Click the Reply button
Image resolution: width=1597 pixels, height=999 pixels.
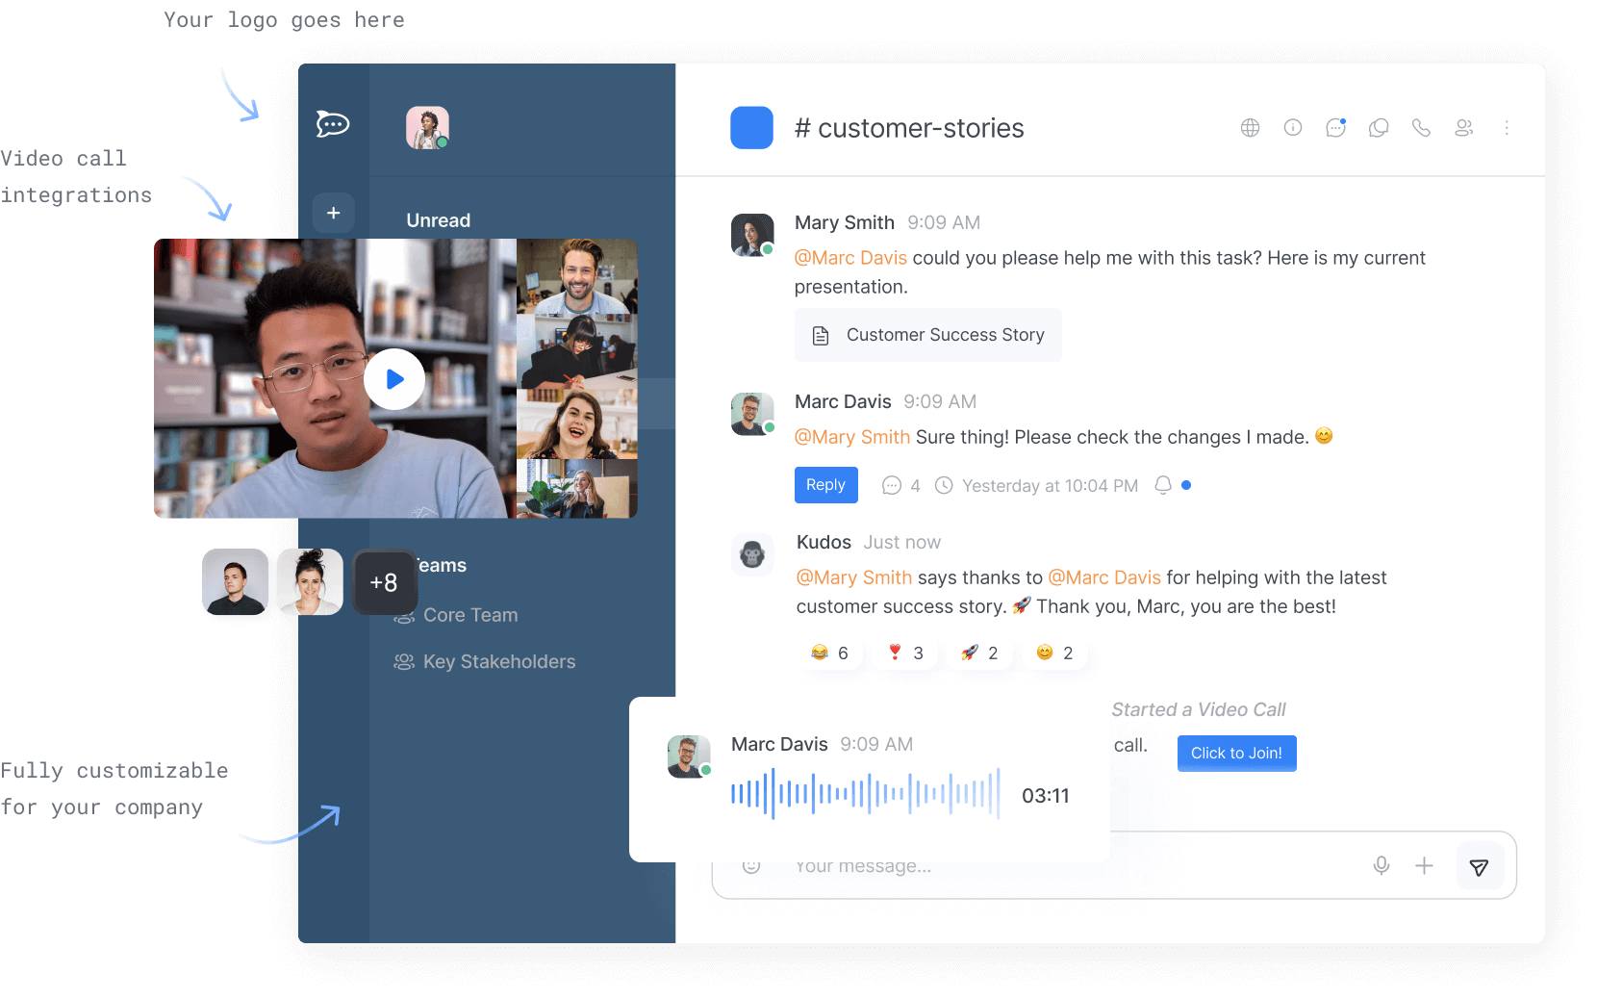click(825, 485)
